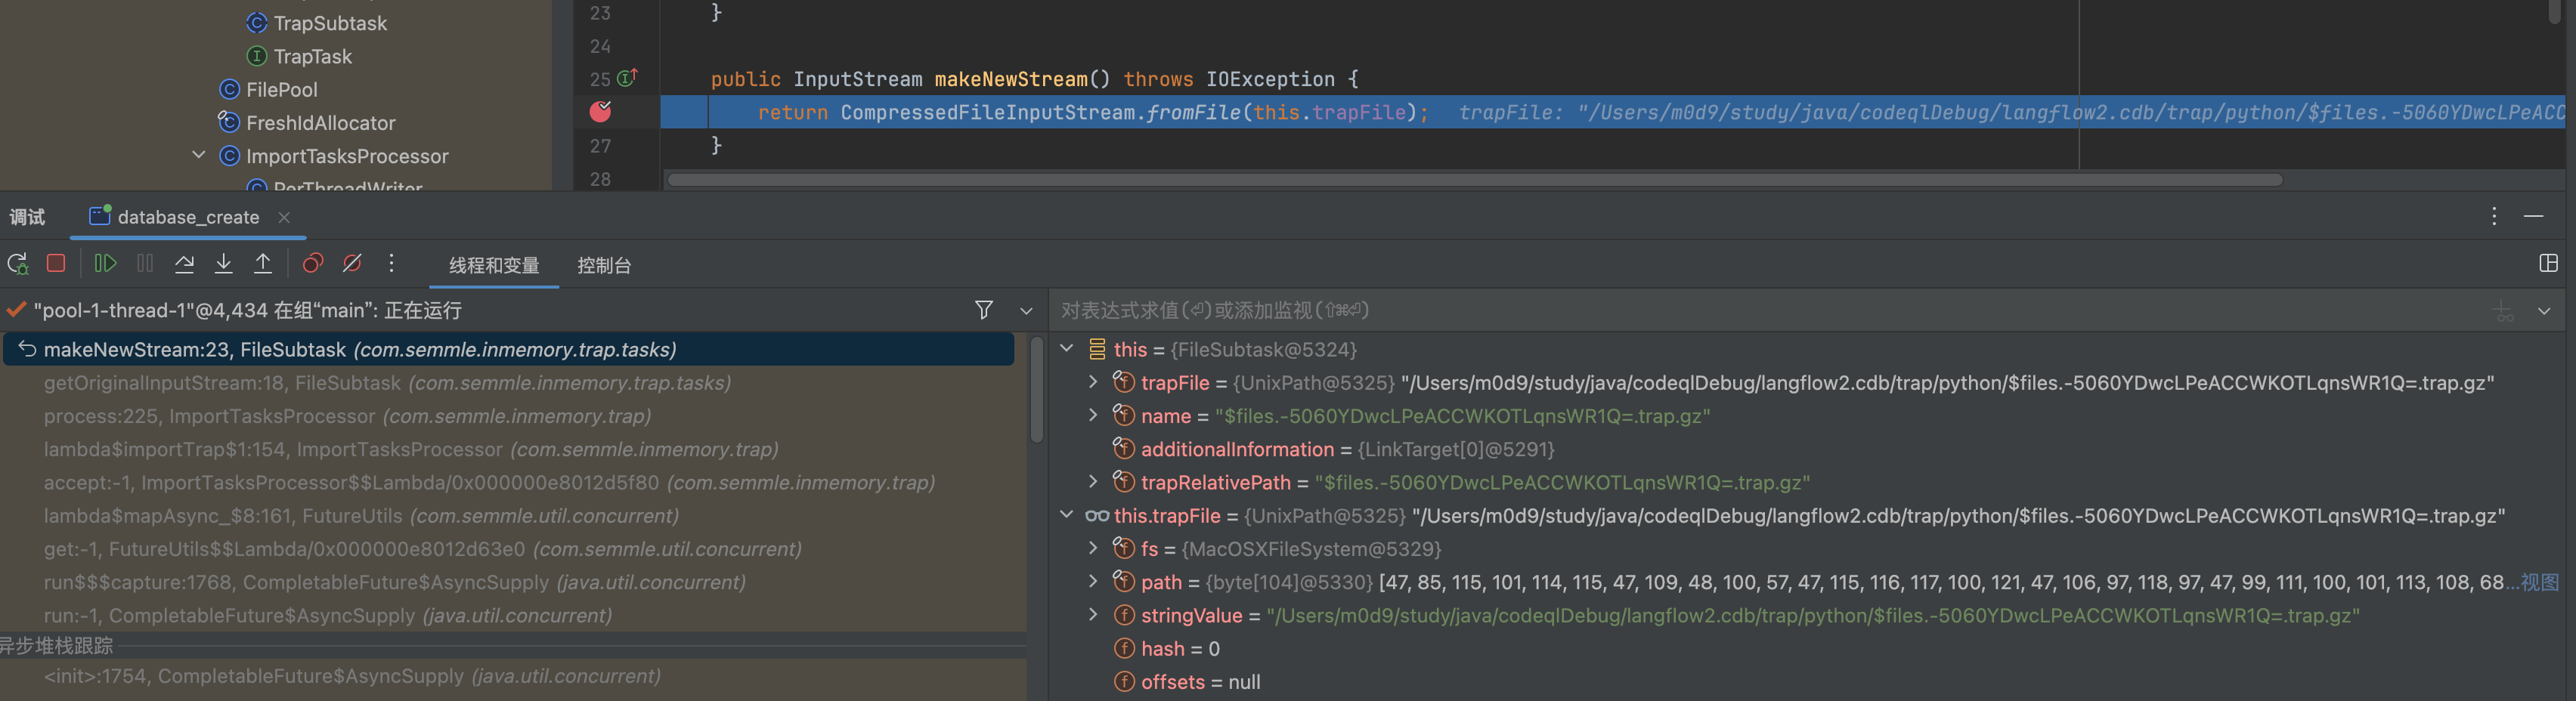
Task: Click the Rerun debug icon
Action: click(18, 264)
